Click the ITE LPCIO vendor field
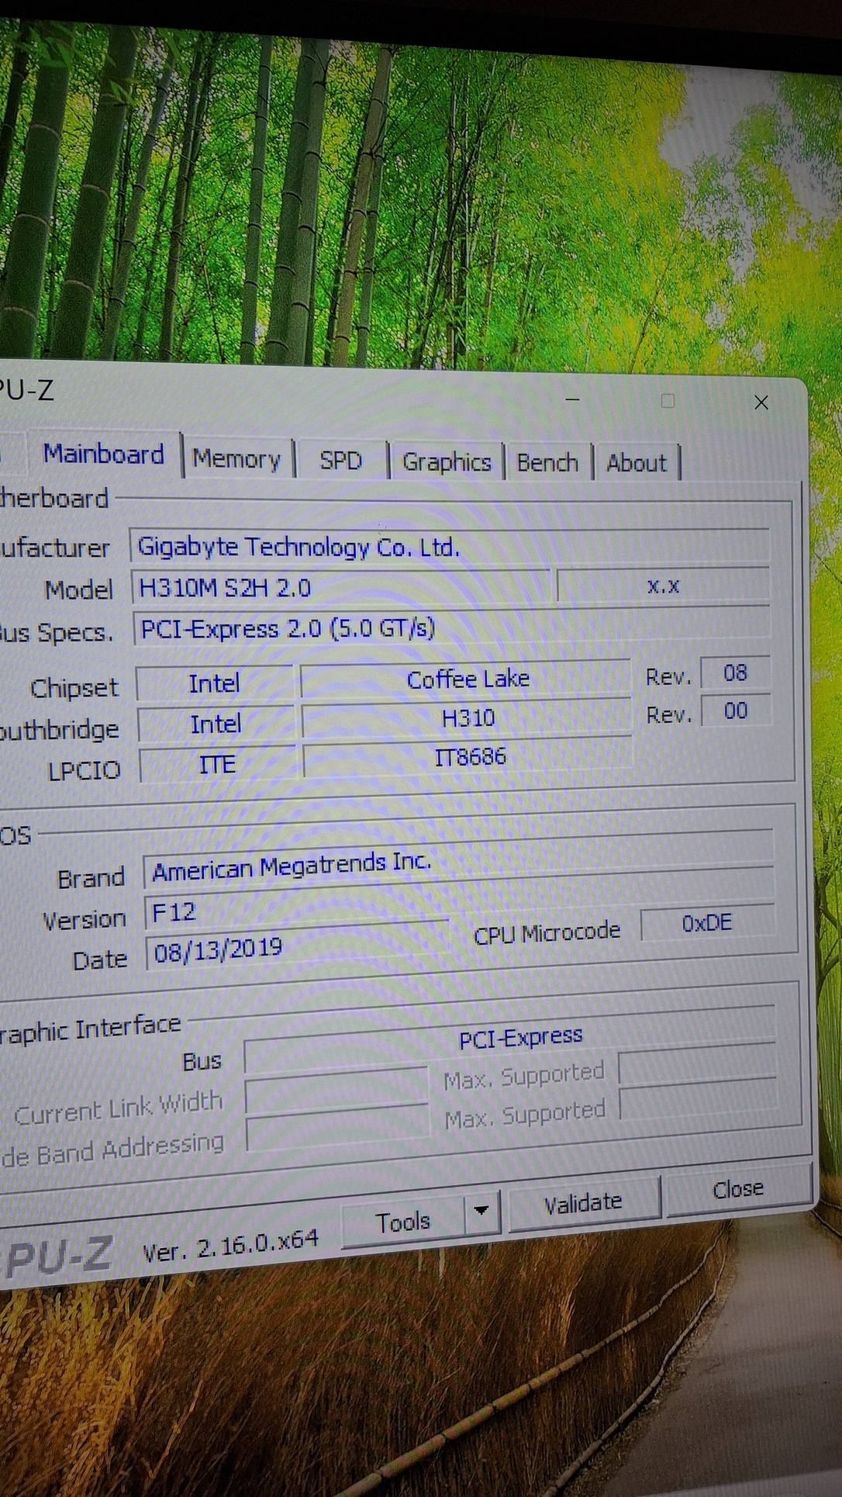 [x=217, y=764]
